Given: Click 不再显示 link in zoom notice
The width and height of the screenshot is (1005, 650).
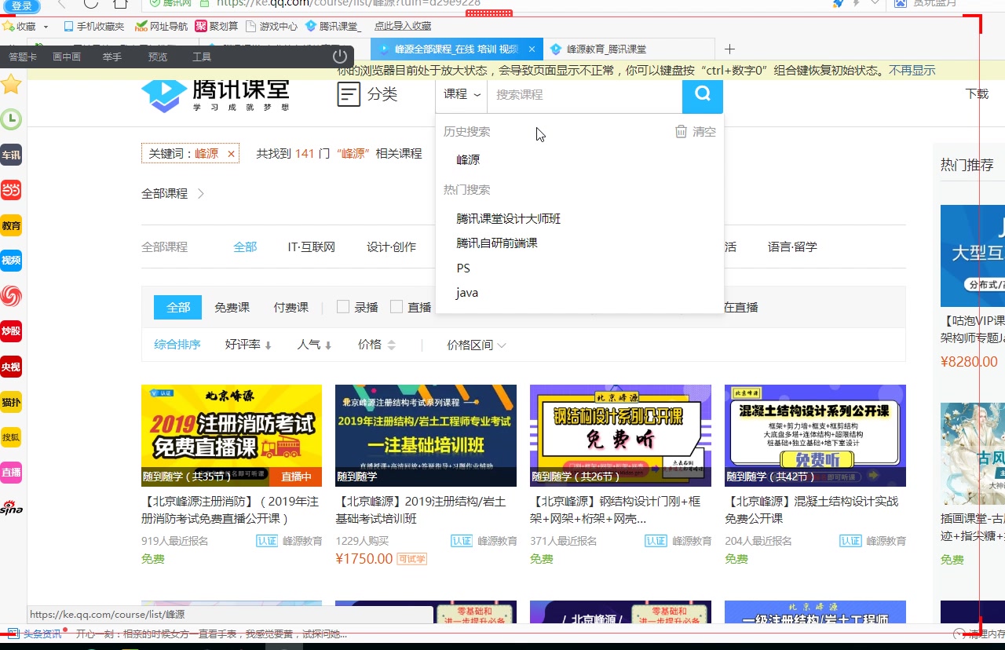Looking at the screenshot, I should point(912,71).
